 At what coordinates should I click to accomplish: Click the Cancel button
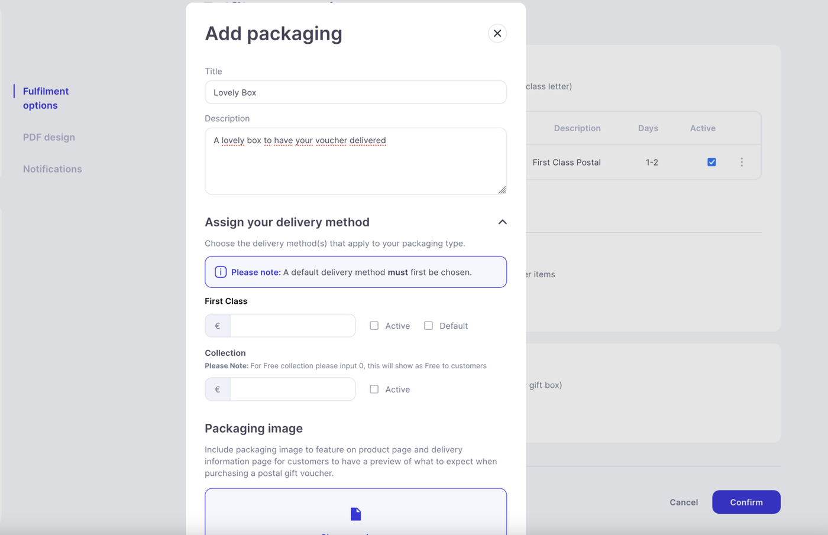coord(684,502)
